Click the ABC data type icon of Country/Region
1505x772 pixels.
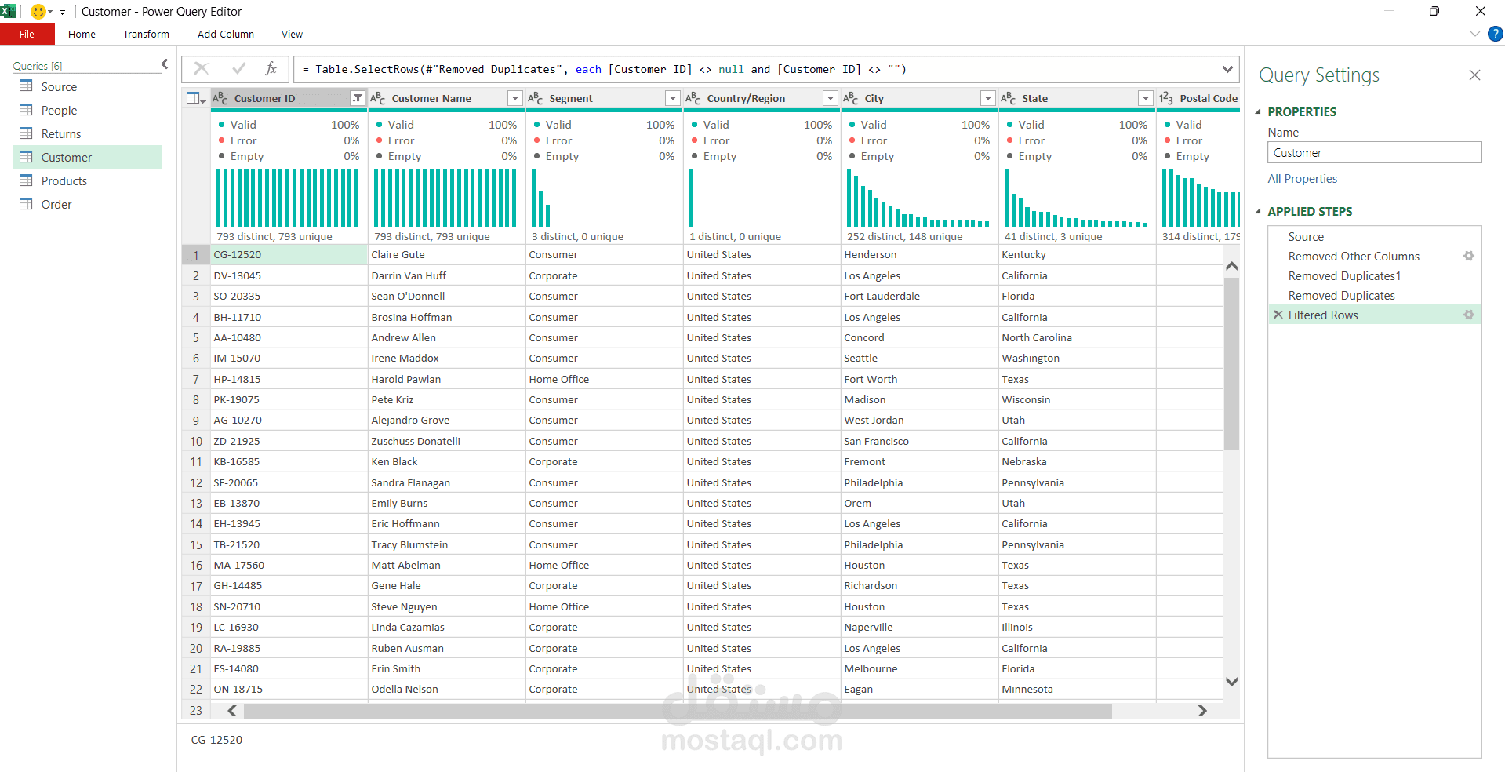(693, 98)
